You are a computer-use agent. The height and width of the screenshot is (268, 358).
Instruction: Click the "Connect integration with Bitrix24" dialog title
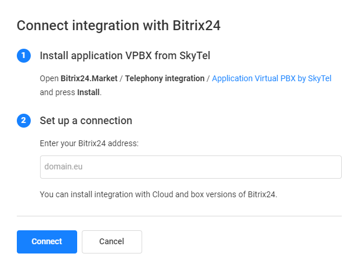pyautogui.click(x=118, y=25)
